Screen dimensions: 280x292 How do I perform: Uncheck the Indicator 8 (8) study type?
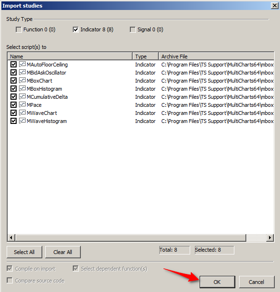[x=76, y=29]
